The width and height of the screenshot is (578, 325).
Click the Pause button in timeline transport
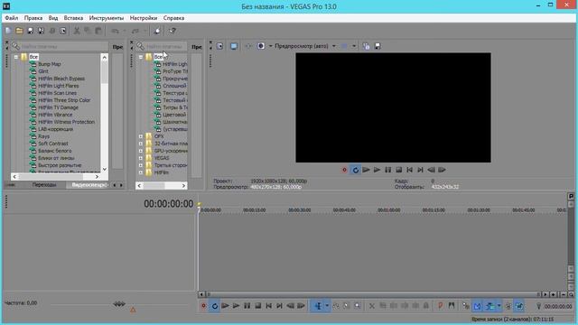point(247,306)
